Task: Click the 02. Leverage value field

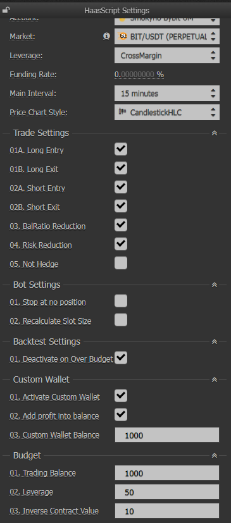Action: click(x=167, y=492)
